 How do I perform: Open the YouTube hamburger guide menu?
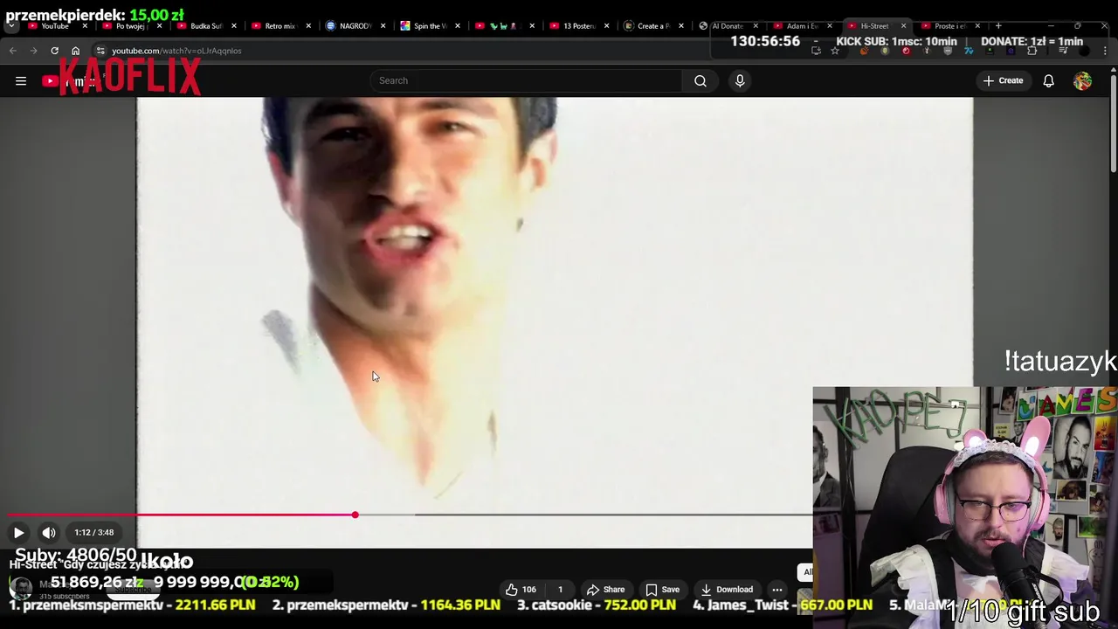tap(21, 80)
